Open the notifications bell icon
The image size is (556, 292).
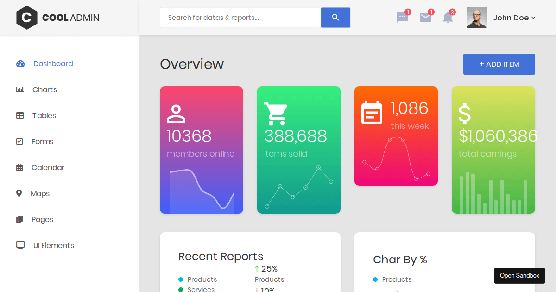click(448, 18)
